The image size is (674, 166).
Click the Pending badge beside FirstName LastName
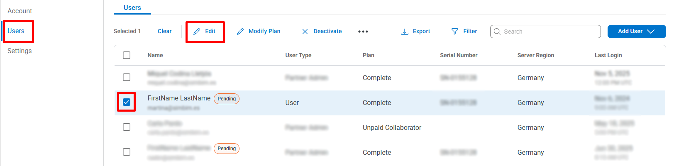coord(227,99)
